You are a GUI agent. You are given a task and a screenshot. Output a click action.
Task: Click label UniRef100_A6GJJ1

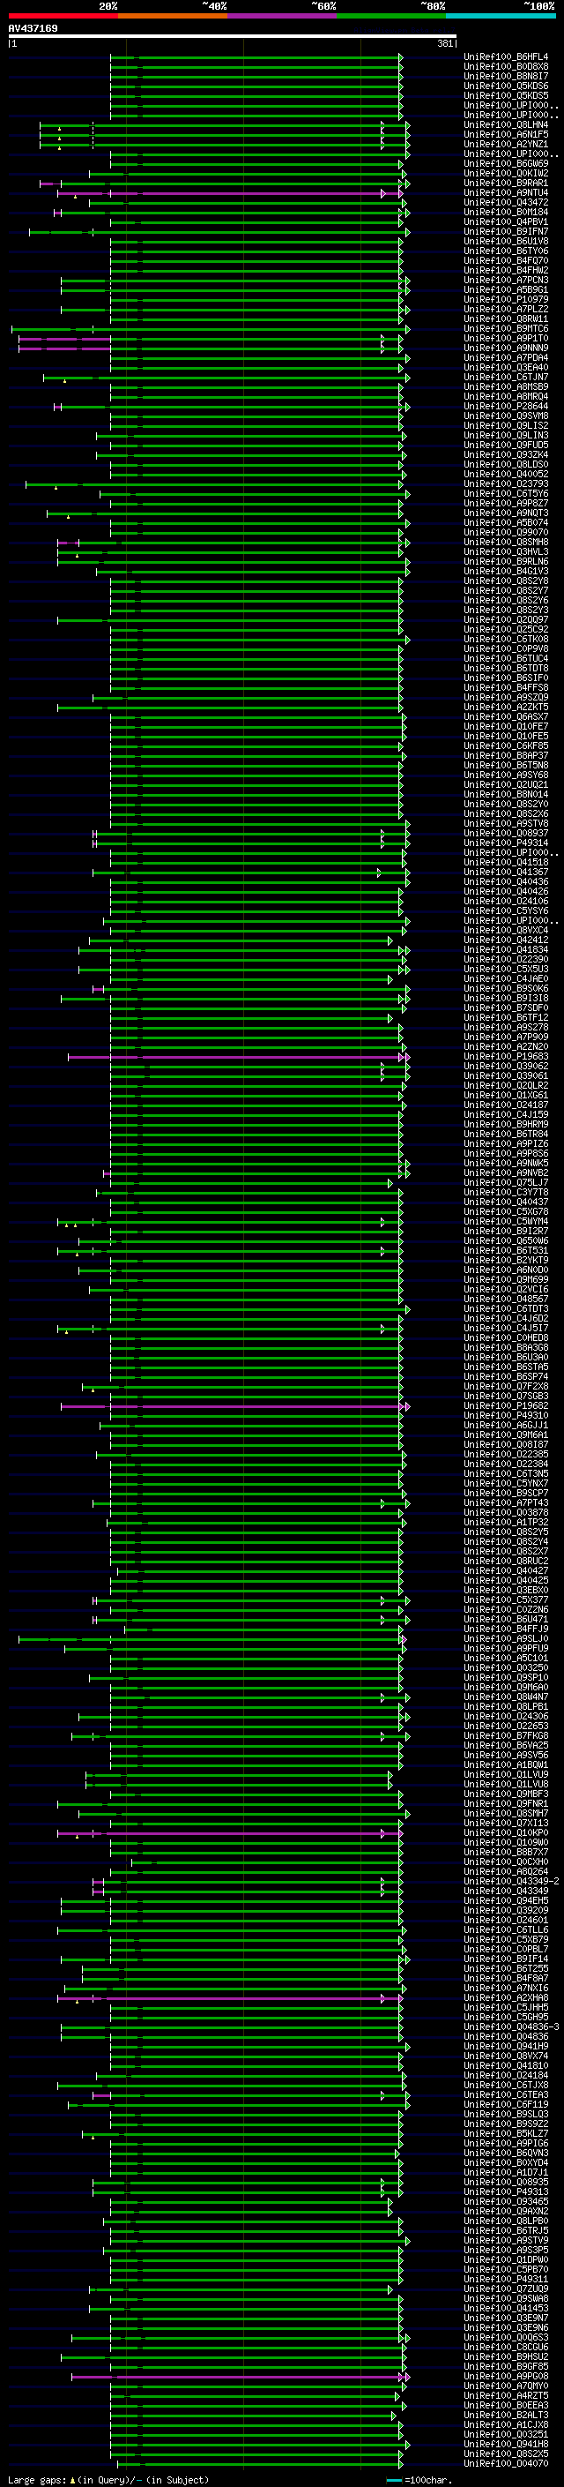point(506,1425)
